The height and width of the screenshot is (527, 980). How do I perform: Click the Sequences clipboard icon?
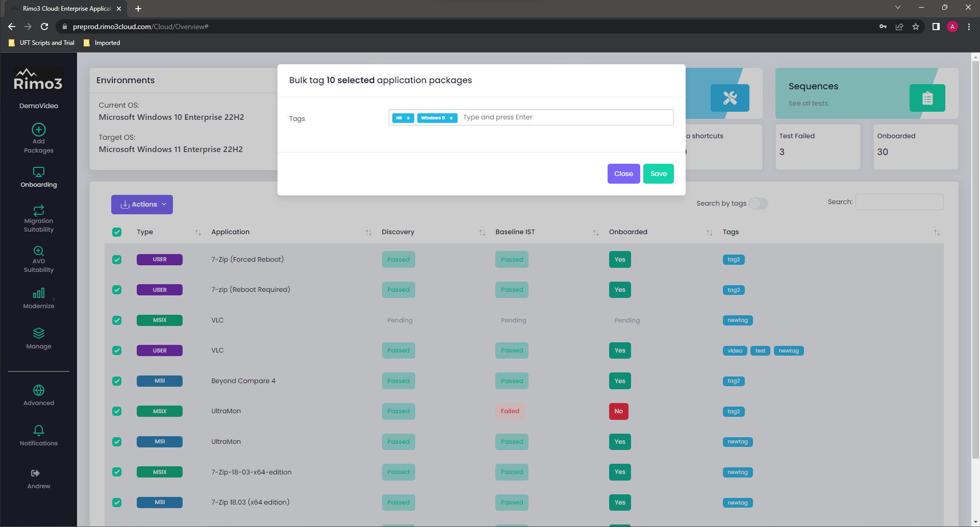click(x=927, y=98)
